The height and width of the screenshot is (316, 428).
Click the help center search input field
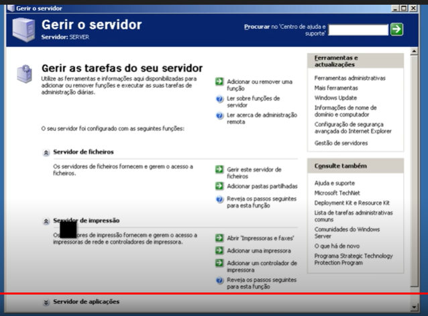(359, 30)
